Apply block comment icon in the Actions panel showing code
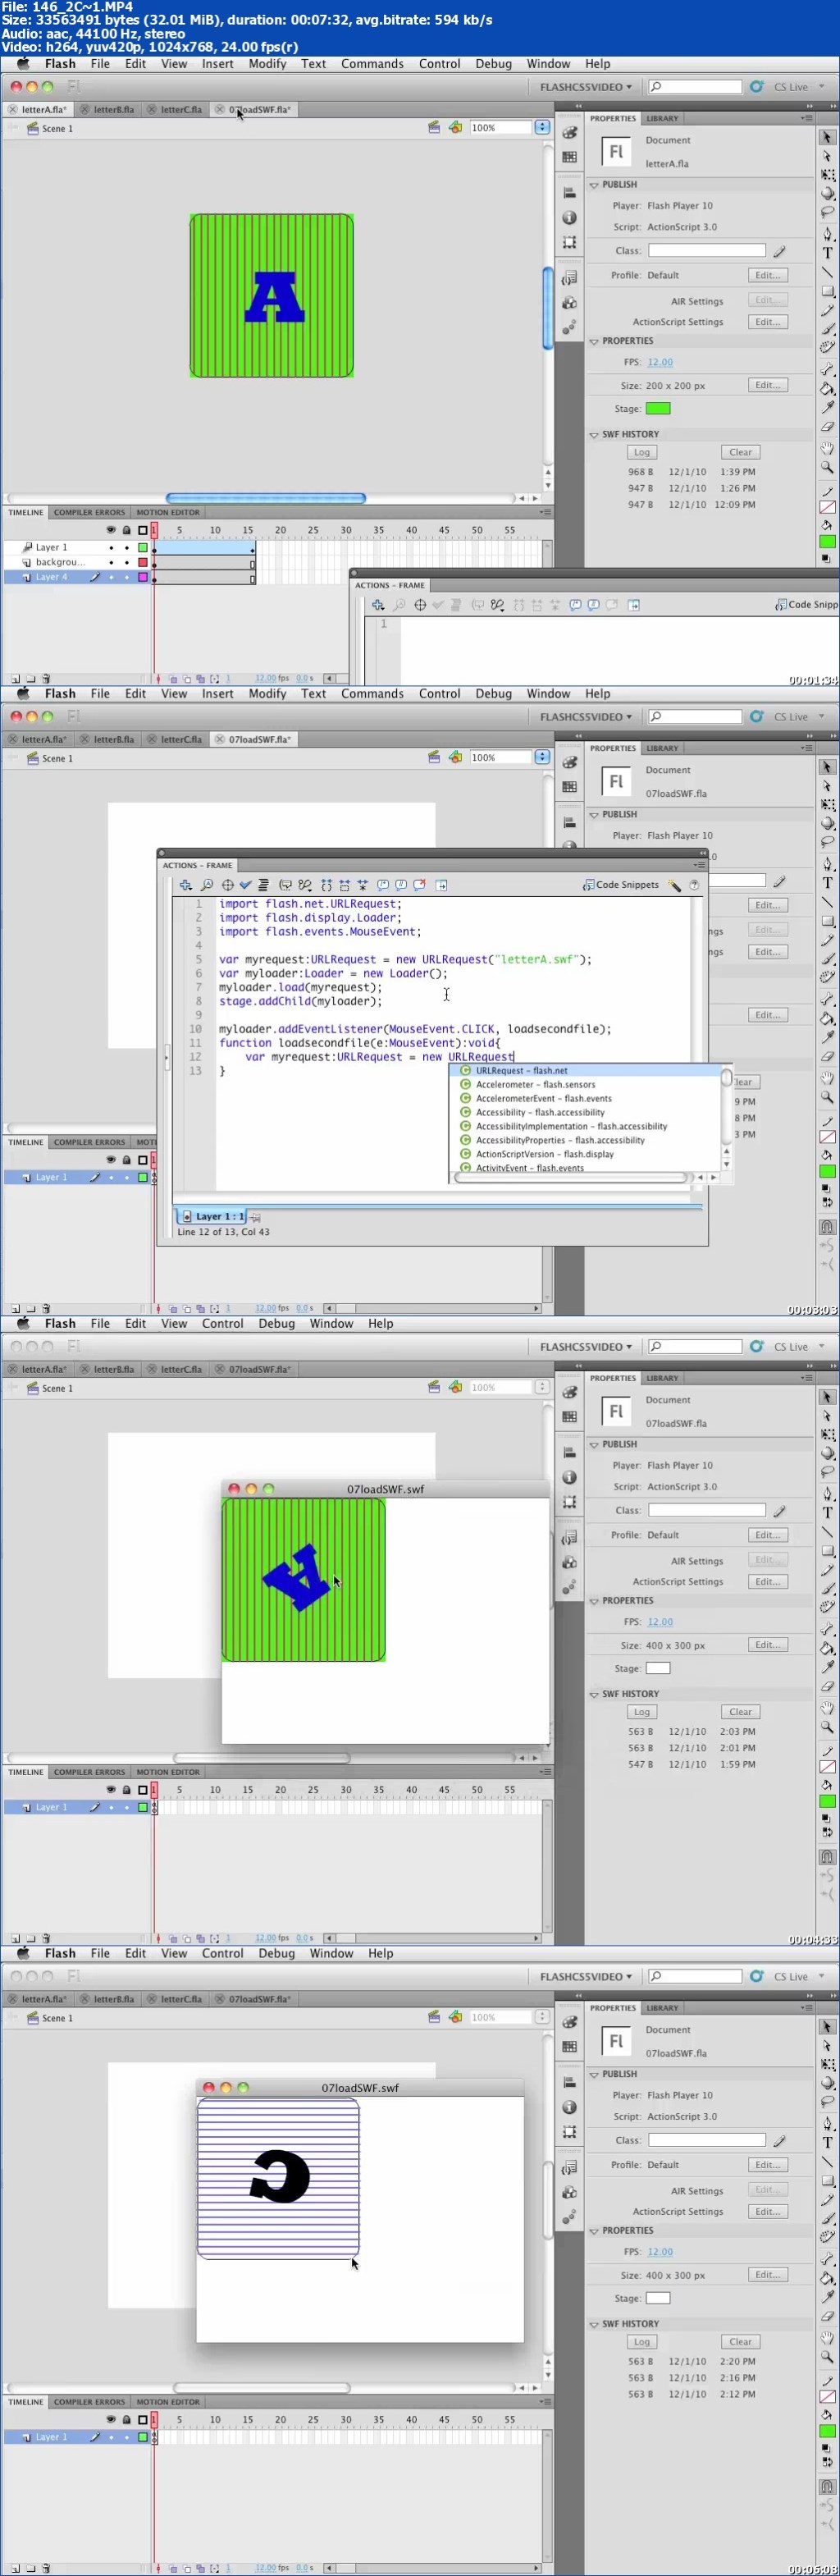 [x=383, y=885]
